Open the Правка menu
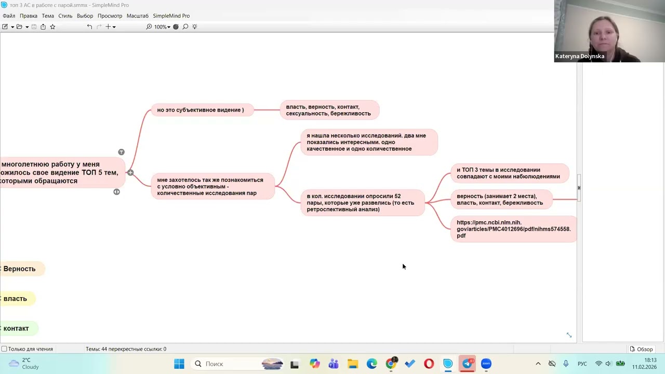The width and height of the screenshot is (665, 374). tap(29, 16)
